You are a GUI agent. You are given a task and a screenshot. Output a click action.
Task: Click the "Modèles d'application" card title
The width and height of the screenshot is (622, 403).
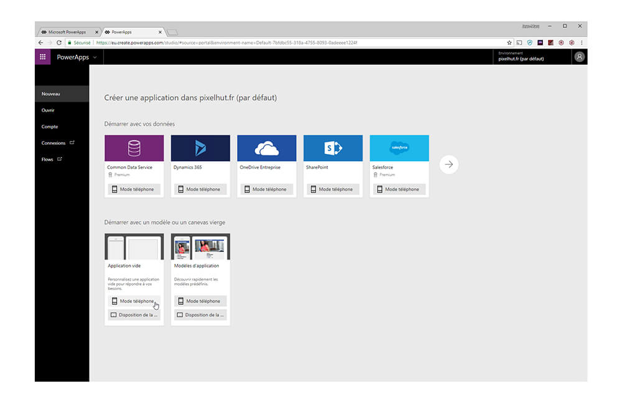pyautogui.click(x=197, y=266)
